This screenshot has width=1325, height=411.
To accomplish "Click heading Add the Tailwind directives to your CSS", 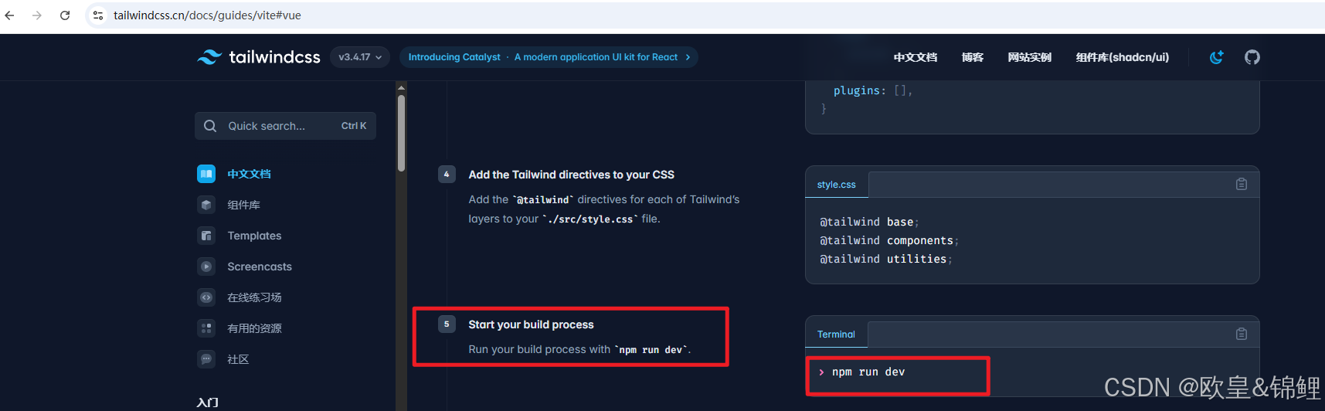I will (571, 175).
